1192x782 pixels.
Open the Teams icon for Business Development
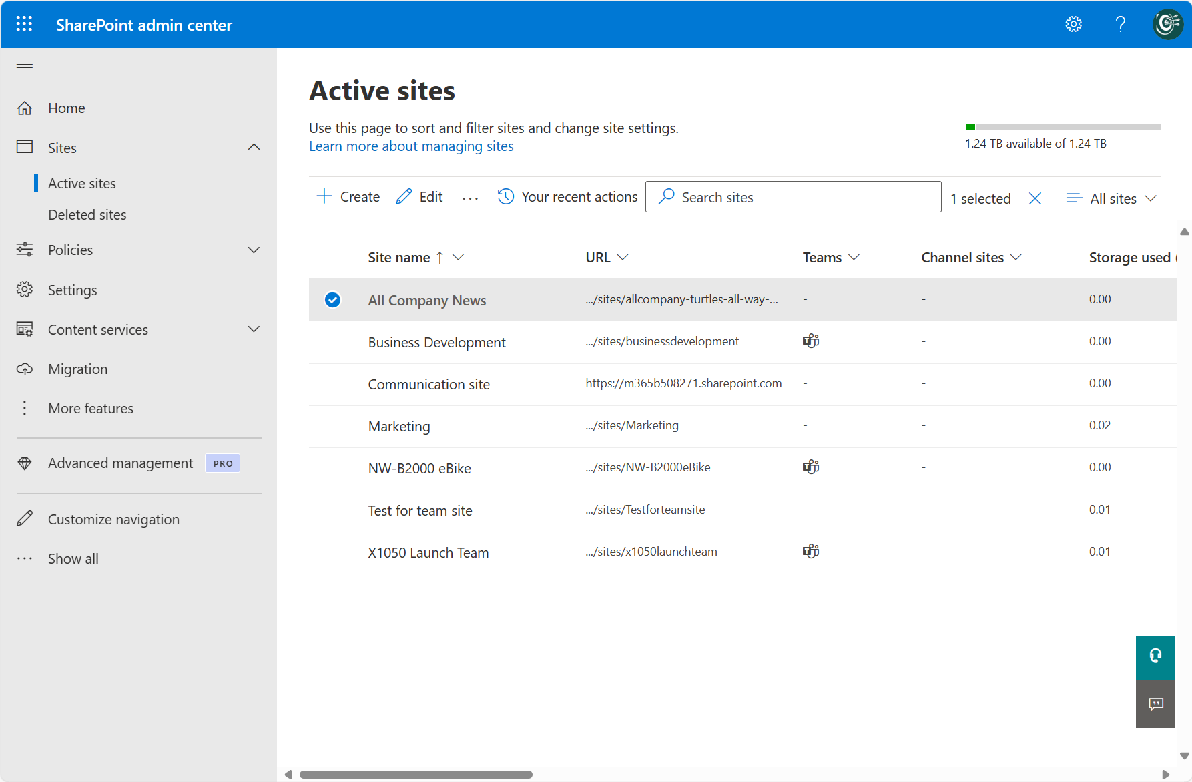click(x=810, y=341)
